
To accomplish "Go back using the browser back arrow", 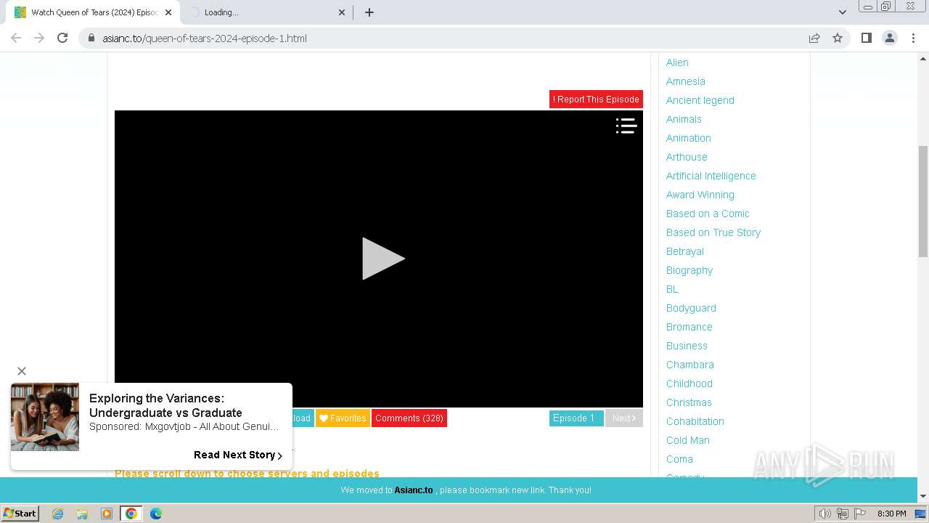I will pyautogui.click(x=16, y=38).
